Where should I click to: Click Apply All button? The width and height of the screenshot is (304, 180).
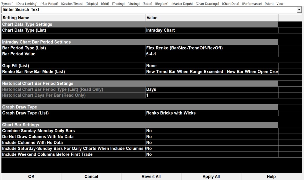point(211,177)
